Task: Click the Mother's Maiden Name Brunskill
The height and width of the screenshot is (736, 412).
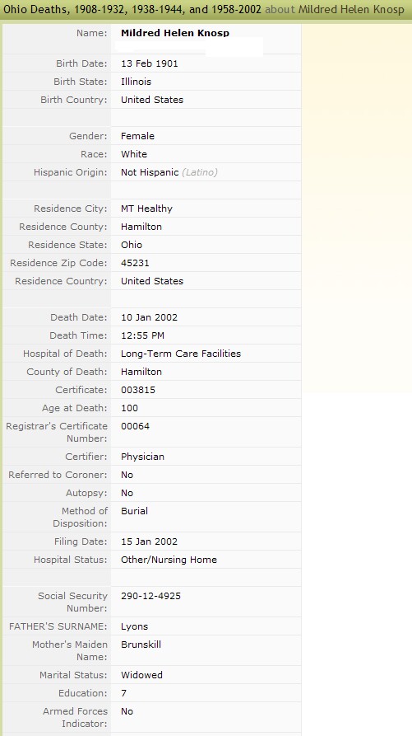Action: click(x=141, y=645)
